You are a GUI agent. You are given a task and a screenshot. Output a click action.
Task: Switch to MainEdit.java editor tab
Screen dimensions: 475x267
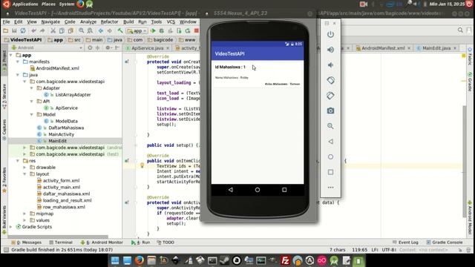pos(436,48)
